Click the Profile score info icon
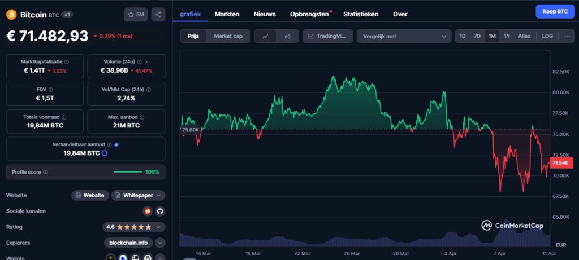 (x=45, y=172)
